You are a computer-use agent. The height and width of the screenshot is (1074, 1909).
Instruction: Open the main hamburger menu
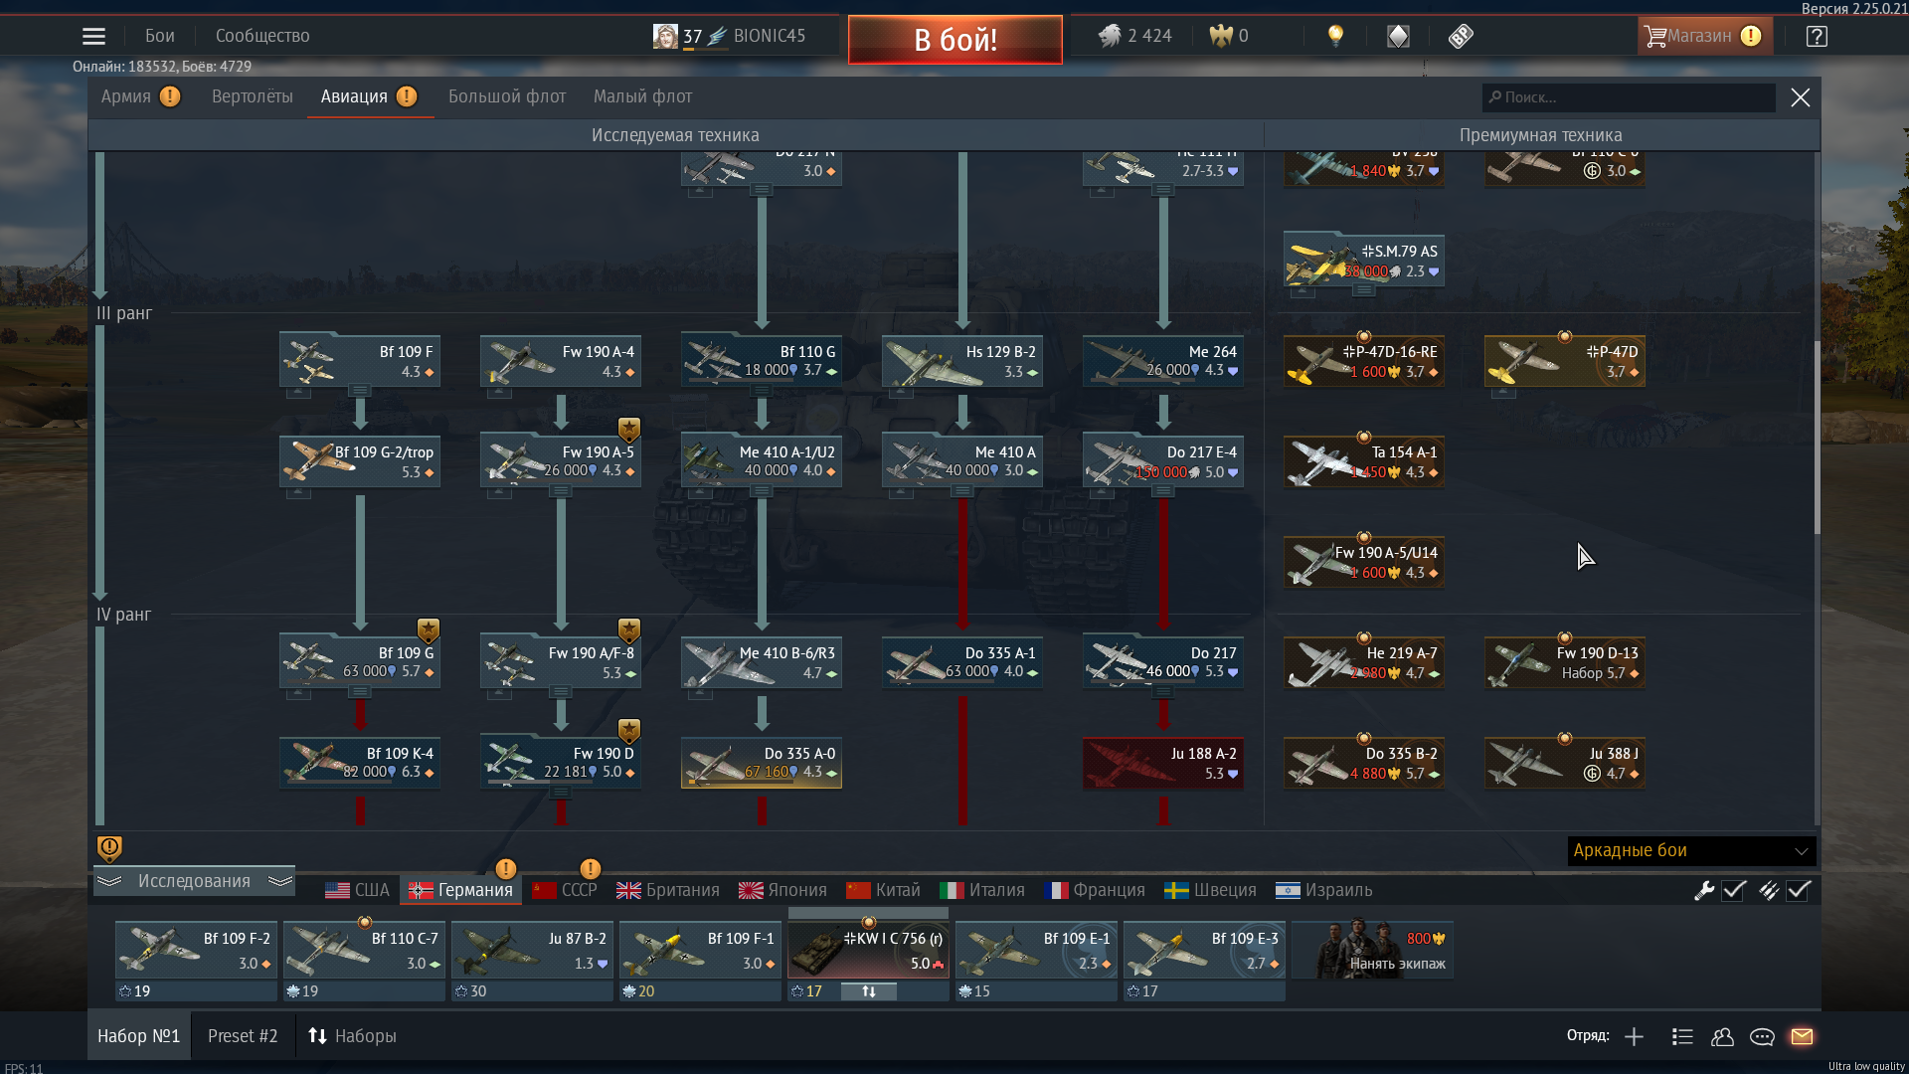pyautogui.click(x=93, y=37)
